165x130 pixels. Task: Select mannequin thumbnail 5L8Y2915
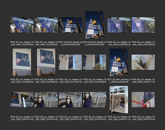[70, 100]
